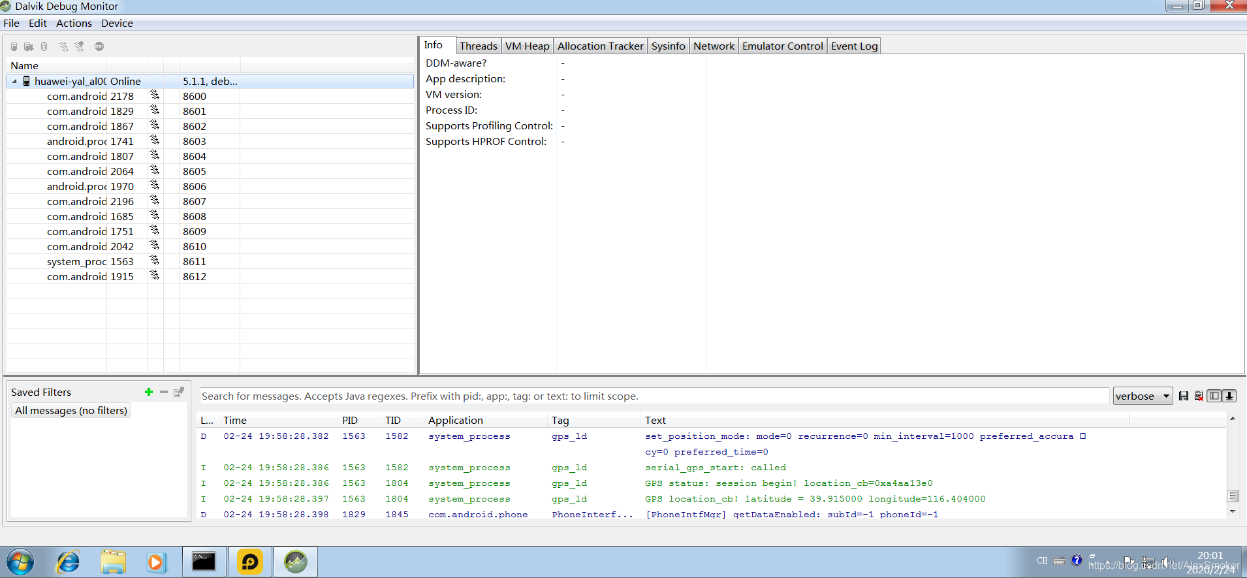
Task: Click the volume speaker tray icon
Action: coord(1168,562)
